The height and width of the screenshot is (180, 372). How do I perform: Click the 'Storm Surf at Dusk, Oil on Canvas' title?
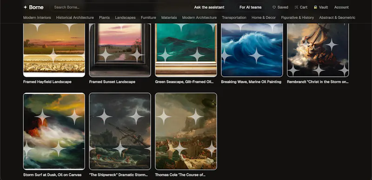pyautogui.click(x=53, y=175)
